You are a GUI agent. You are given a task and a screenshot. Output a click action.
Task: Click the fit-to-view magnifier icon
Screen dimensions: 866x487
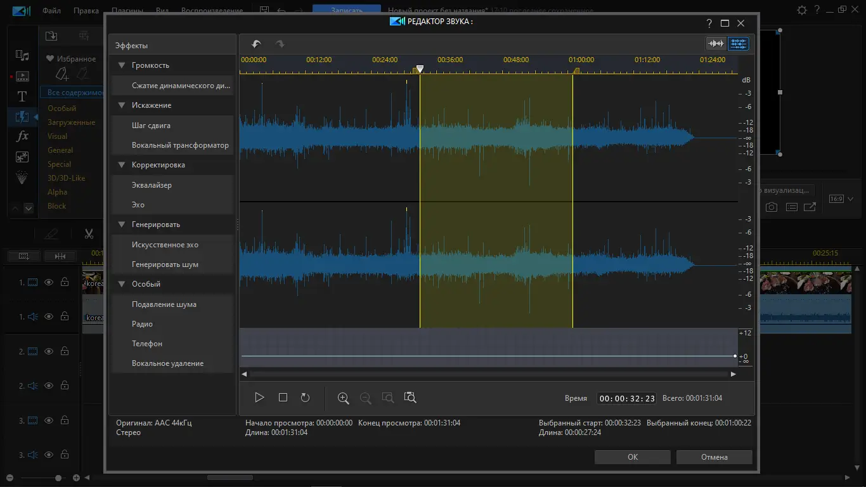point(410,398)
